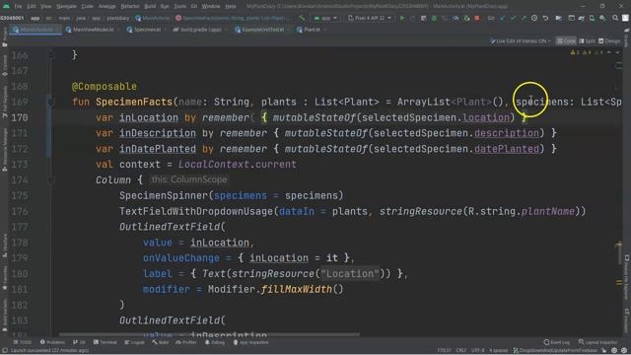Stop the running app (red square)
The width and height of the screenshot is (631, 355).
(x=477, y=18)
